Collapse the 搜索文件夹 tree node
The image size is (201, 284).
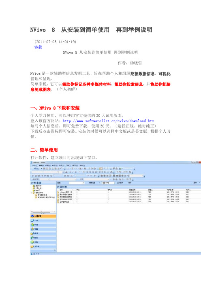pos(31,193)
